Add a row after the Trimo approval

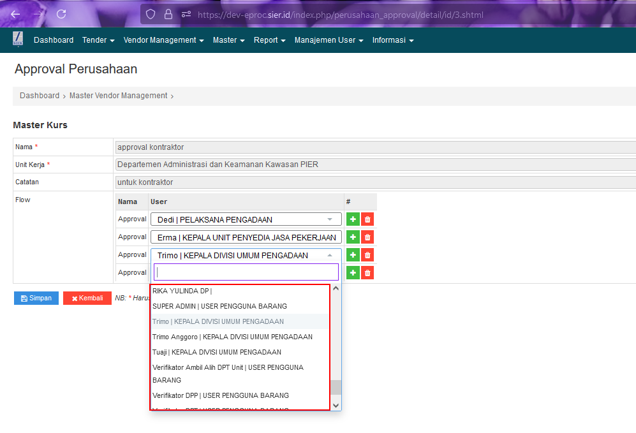pos(353,255)
